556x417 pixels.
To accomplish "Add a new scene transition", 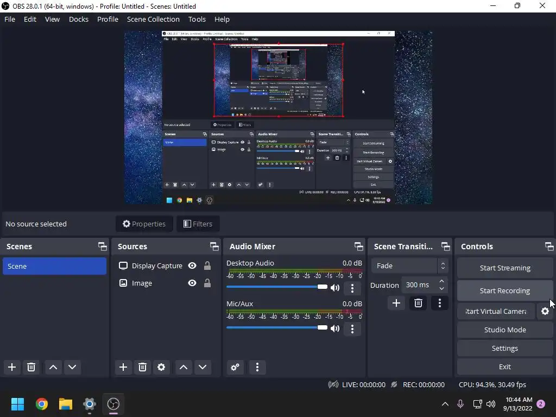I will point(396,303).
